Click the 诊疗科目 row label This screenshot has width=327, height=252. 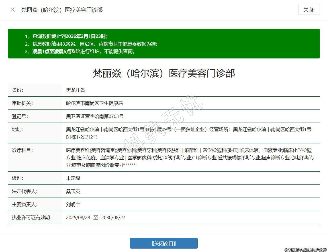[x=22, y=150]
